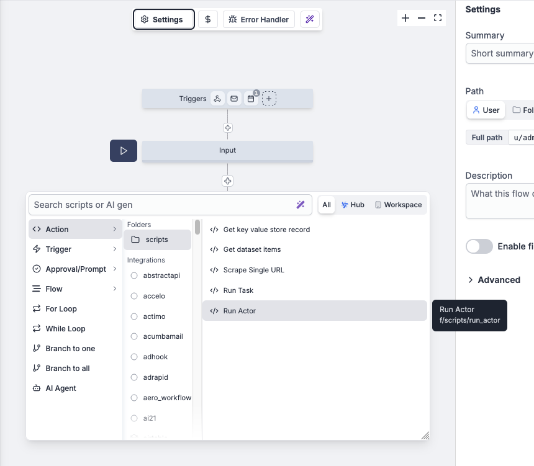534x466 pixels.
Task: Select the abstractapi integration radio button
Action: tap(134, 276)
